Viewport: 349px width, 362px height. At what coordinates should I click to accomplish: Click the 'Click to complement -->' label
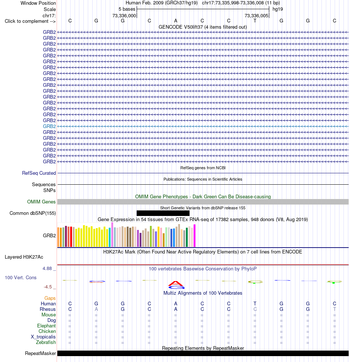(x=30, y=21)
